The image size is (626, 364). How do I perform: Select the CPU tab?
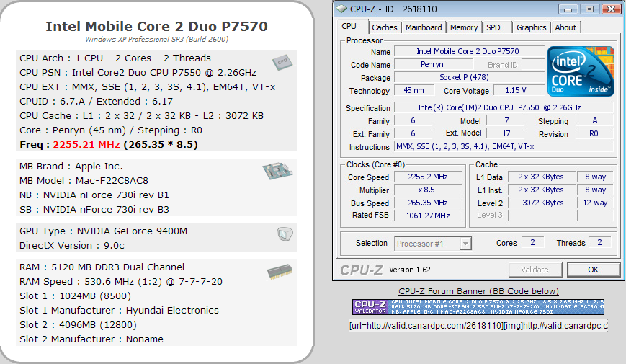349,27
